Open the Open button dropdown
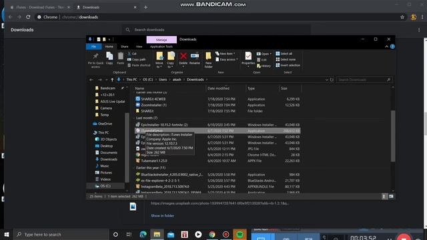Viewport: 427px width, 240px height. click(264, 54)
